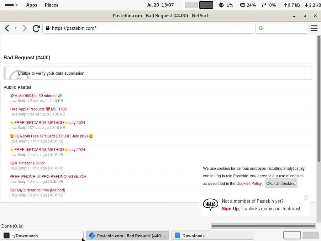Click the CPU usage indicator icon
The image size is (321, 241).
click(221, 5)
